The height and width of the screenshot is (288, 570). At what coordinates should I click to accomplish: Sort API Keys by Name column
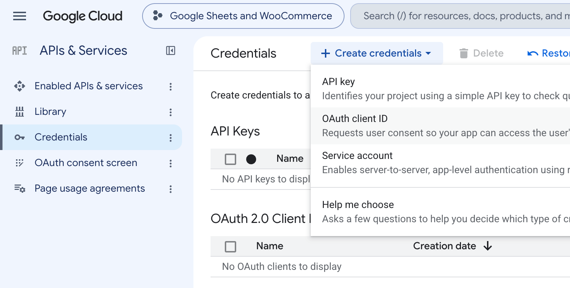pyautogui.click(x=290, y=159)
